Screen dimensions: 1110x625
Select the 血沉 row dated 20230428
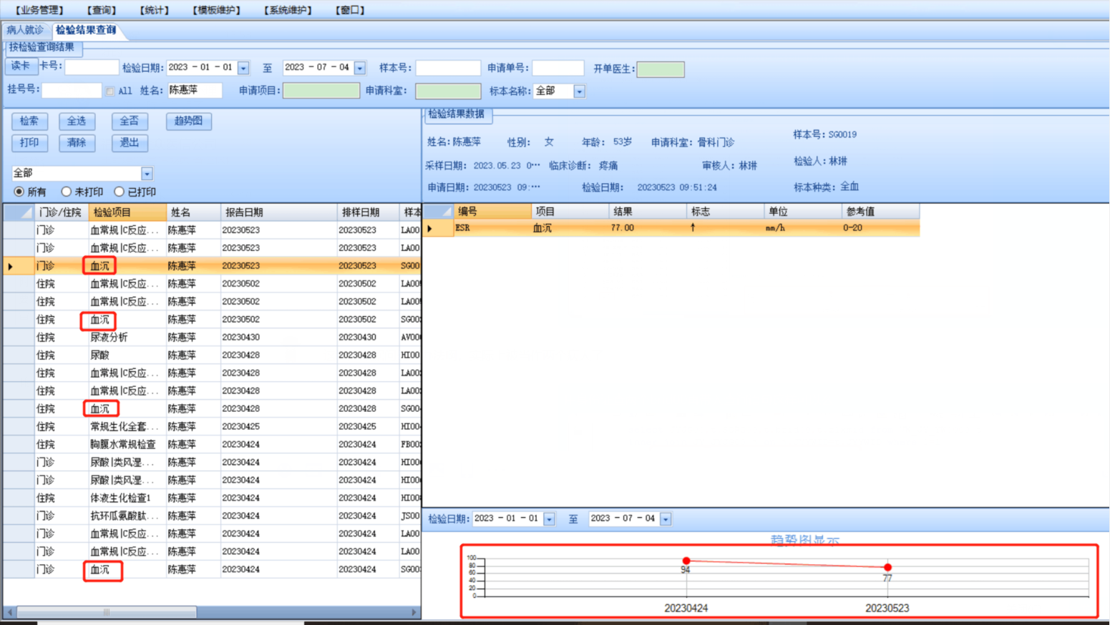(212, 409)
